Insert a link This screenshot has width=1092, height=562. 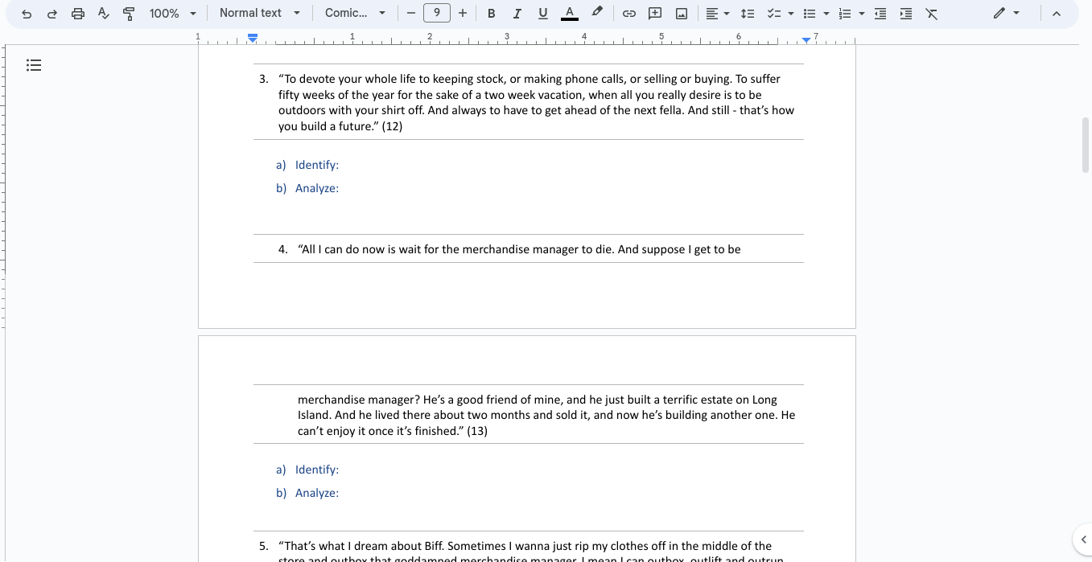pos(629,13)
